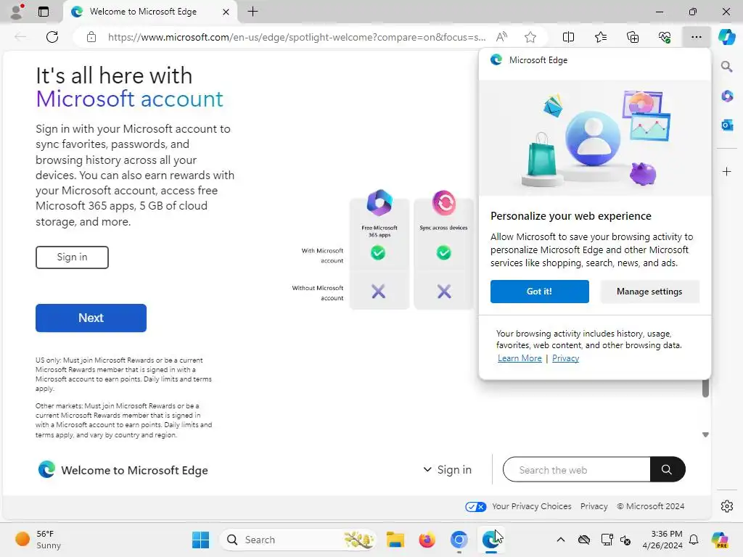
Task: Open the tab actions menu icon
Action: (x=44, y=12)
